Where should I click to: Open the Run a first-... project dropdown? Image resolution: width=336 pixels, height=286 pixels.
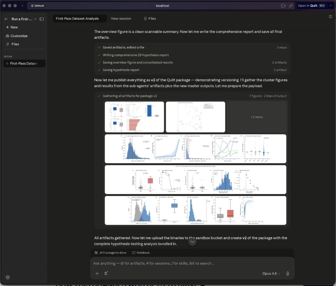pyautogui.click(x=24, y=19)
